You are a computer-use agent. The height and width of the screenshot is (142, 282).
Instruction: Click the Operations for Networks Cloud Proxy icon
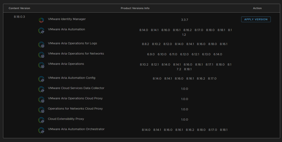(x=41, y=110)
